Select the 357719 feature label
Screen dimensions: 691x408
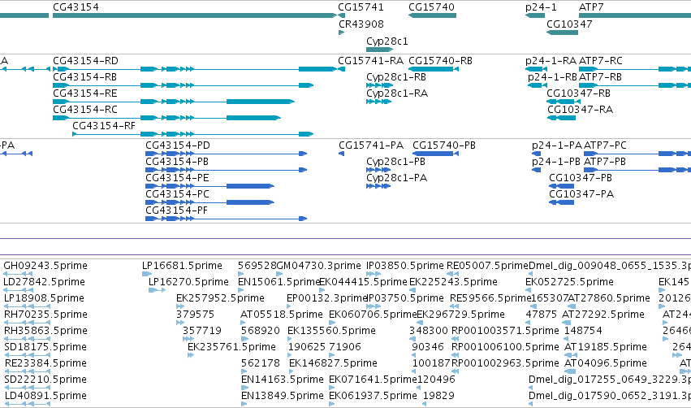(202, 331)
